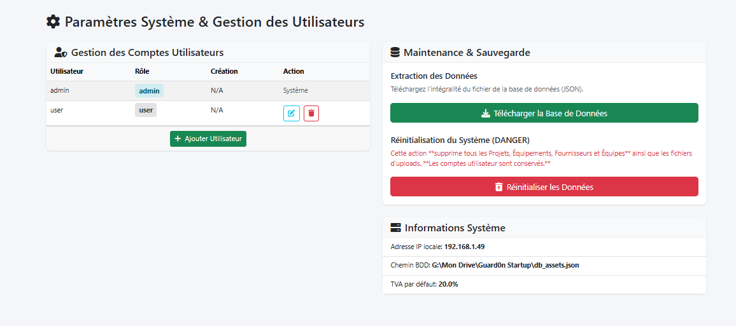Click the Rôle column header

142,71
